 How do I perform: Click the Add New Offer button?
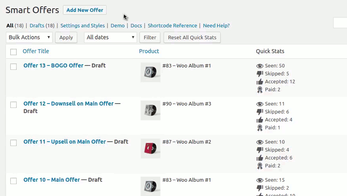pyautogui.click(x=85, y=10)
